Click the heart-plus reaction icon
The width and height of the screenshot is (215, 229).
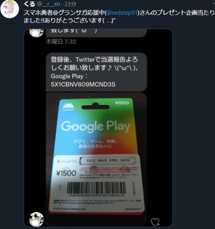(x=155, y=222)
